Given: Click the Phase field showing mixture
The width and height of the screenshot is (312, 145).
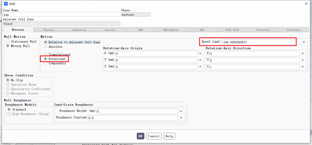Looking at the screenshot, I should (136, 14).
